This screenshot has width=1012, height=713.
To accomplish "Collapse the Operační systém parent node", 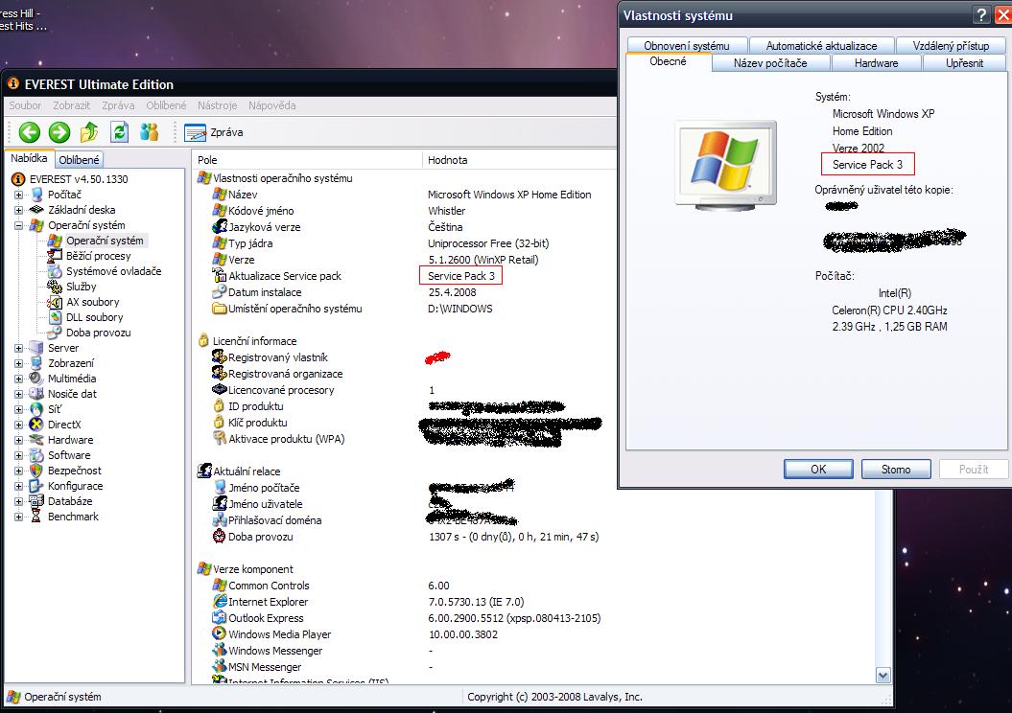I will 19,225.
